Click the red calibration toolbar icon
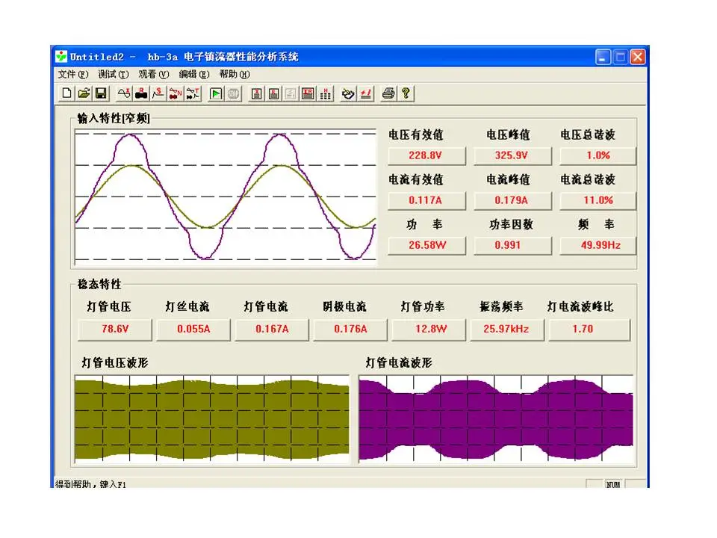The image size is (717, 538). [x=365, y=93]
